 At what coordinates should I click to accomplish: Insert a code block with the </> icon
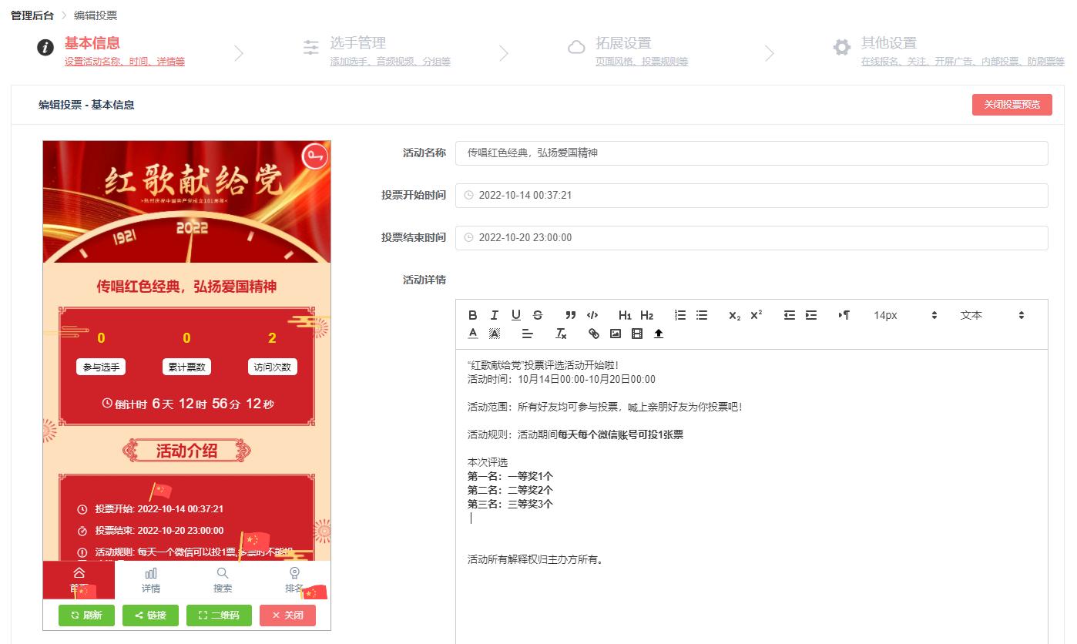coord(592,315)
